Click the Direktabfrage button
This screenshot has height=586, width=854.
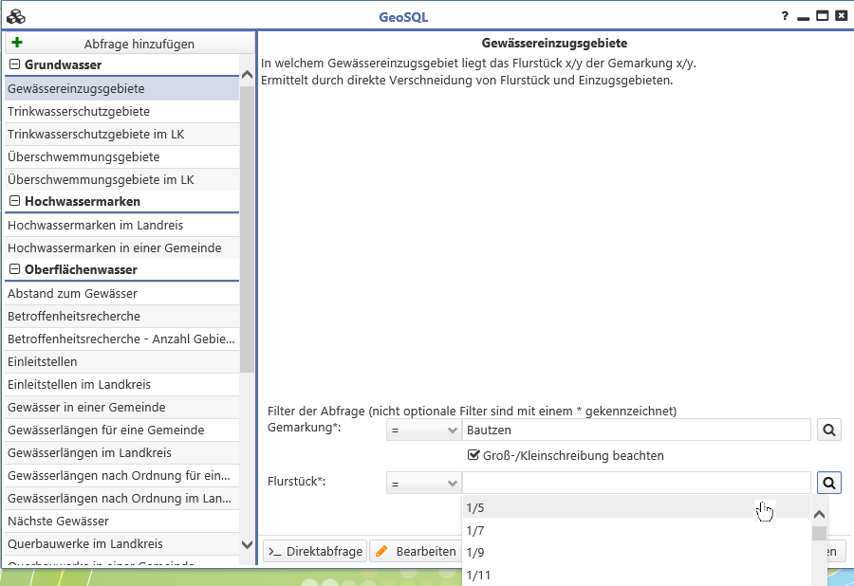pos(315,551)
